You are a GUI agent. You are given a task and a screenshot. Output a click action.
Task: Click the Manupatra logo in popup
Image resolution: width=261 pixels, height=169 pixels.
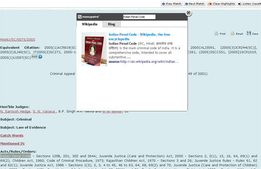pyautogui.click(x=89, y=17)
